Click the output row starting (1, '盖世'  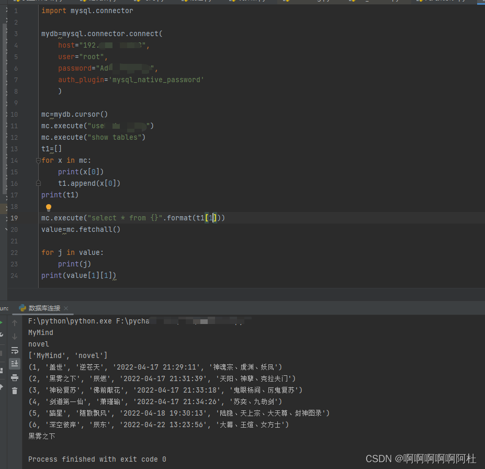point(155,367)
